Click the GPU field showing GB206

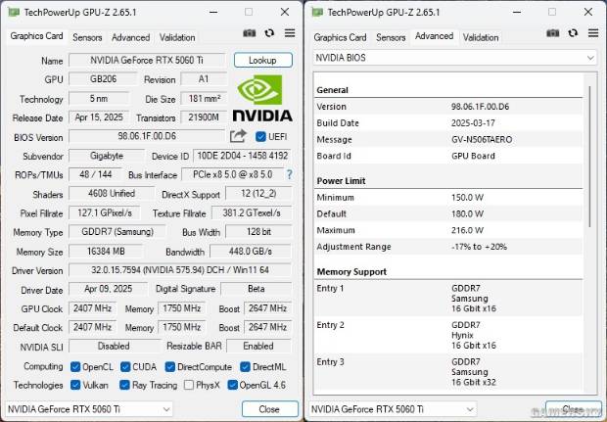103,79
